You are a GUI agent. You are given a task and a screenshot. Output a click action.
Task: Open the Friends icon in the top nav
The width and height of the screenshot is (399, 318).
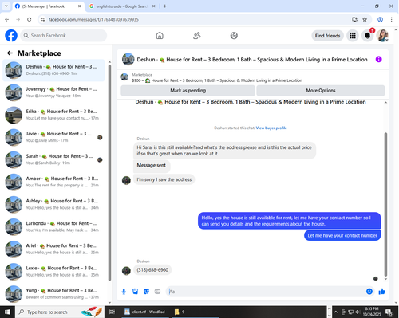point(197,36)
